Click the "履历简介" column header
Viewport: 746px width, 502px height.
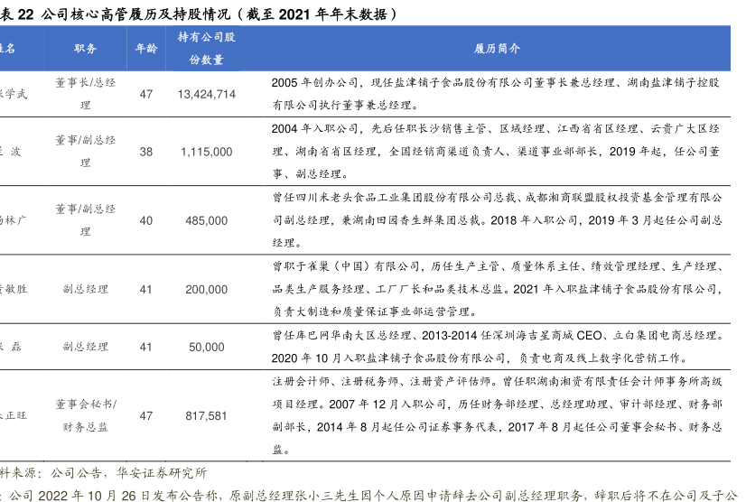pos(496,49)
